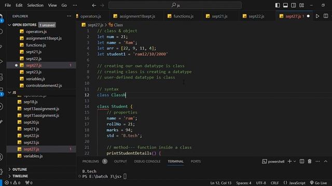The width and height of the screenshot is (332, 186).
Task: Open Explorer views and more actions
Action: click(x=69, y=16)
